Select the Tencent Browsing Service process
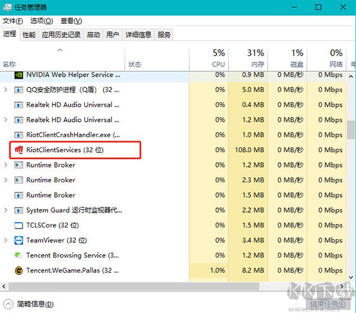The width and height of the screenshot is (356, 313). pos(173,255)
